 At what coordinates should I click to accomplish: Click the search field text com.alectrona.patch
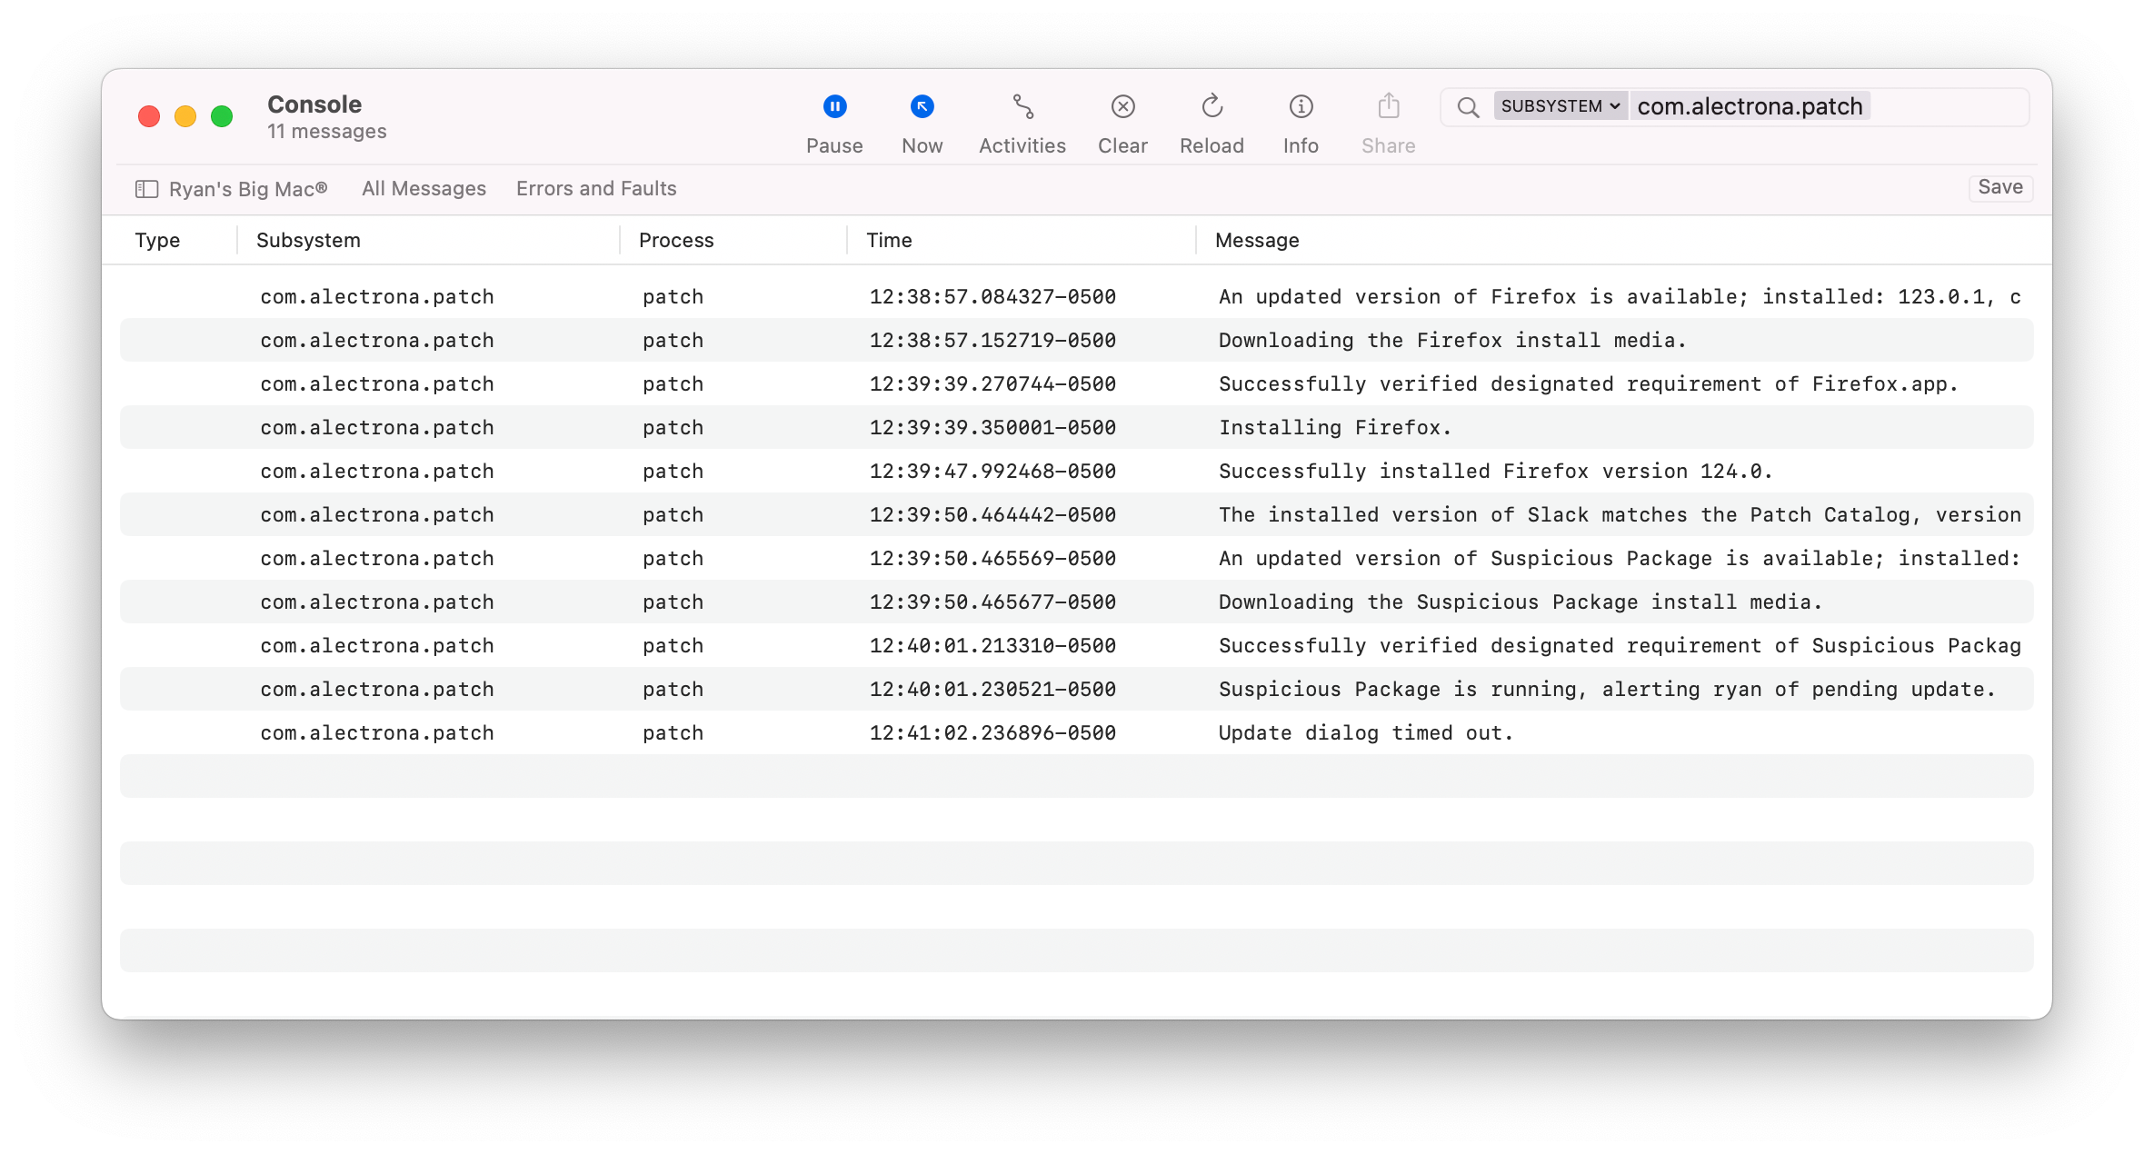(x=1749, y=106)
